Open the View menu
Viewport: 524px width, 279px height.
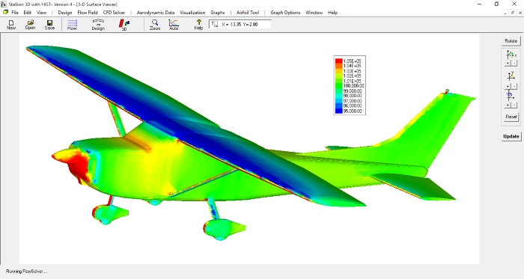tap(41, 13)
